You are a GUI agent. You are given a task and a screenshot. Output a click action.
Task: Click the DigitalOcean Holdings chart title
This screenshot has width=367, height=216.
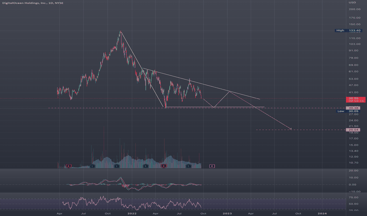coord(33,3)
